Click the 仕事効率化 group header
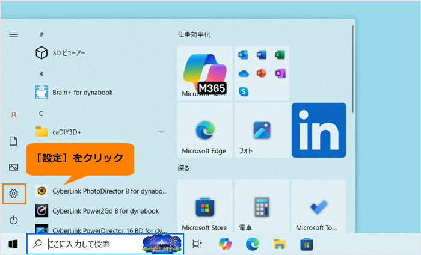This screenshot has width=421, height=255. (x=194, y=35)
